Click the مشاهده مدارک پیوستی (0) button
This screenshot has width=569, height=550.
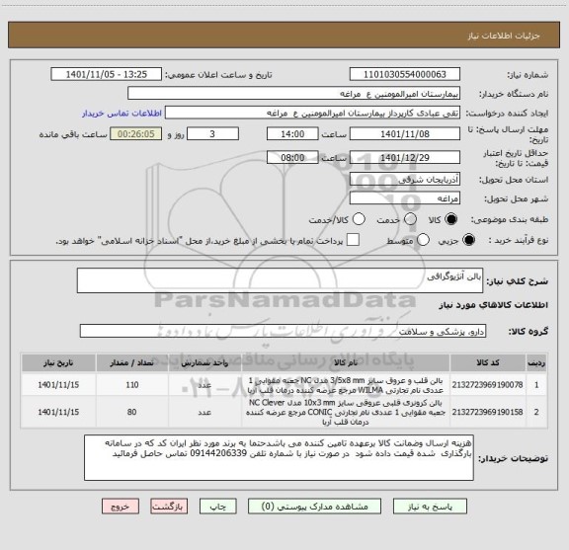314,507
